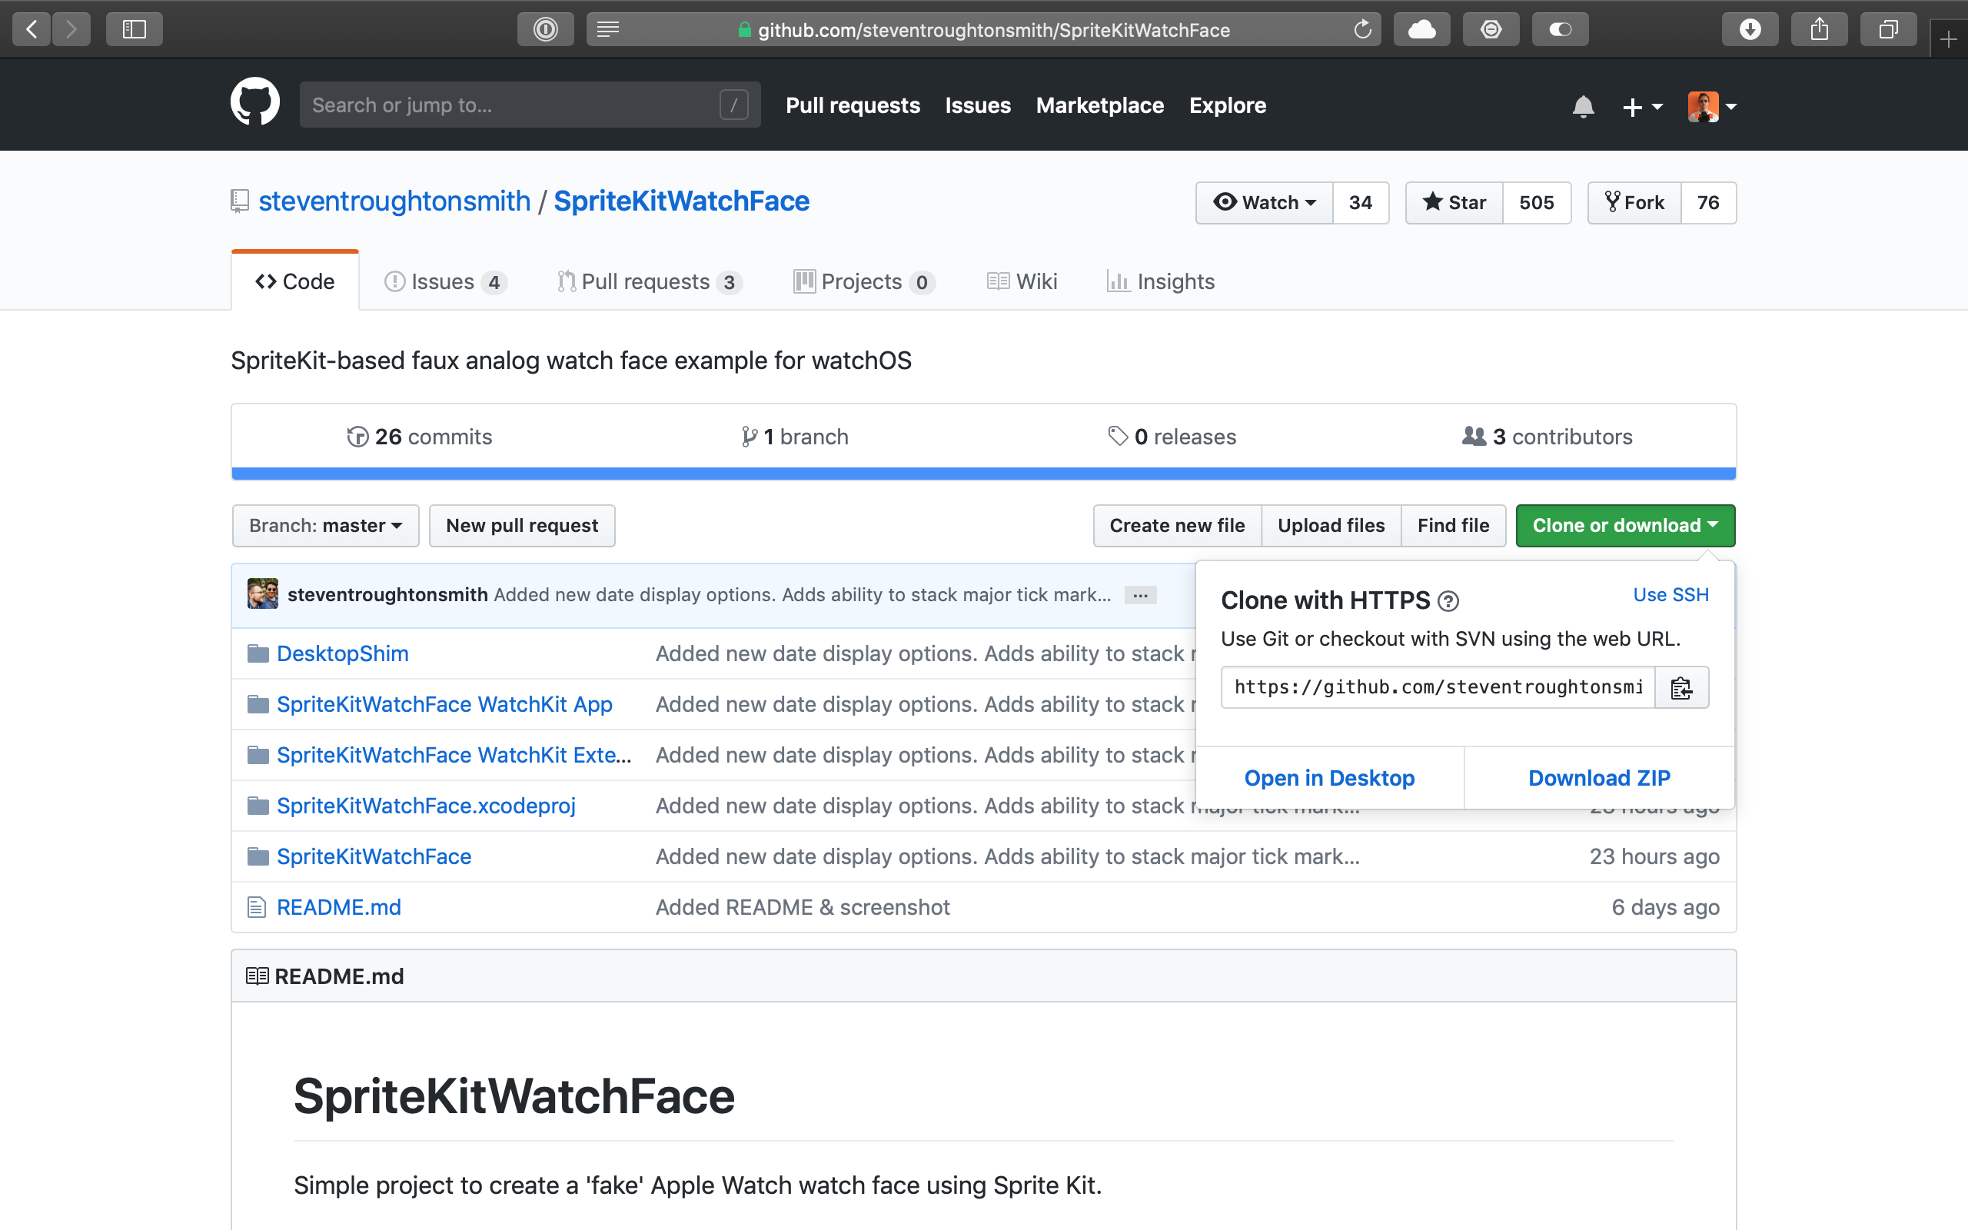Open the Watch notifications dropdown
The height and width of the screenshot is (1230, 1968).
coord(1265,202)
